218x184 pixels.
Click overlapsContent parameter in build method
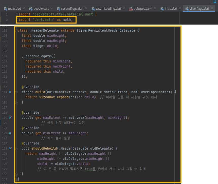point(156,92)
